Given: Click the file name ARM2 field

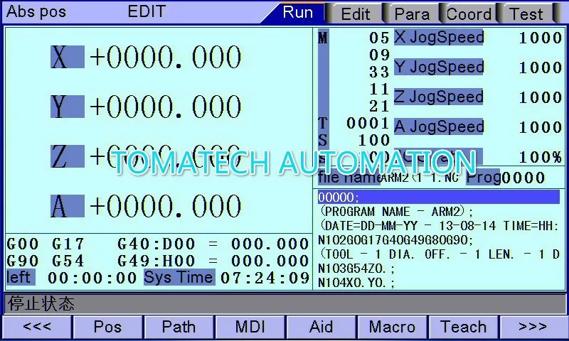Looking at the screenshot, I should click(419, 178).
